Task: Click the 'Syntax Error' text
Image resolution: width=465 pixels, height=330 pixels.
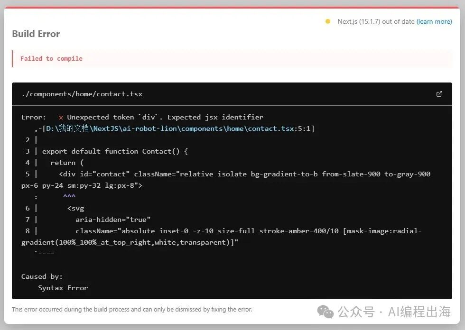Action: pyautogui.click(x=63, y=288)
